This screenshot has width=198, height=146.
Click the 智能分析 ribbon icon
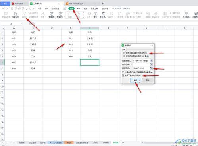(x=15, y=15)
